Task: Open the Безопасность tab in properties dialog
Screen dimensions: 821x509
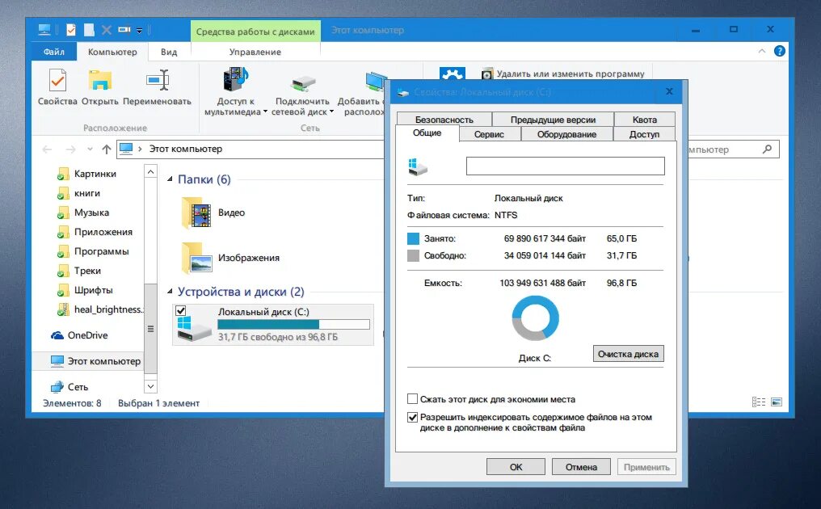Action: (444, 120)
